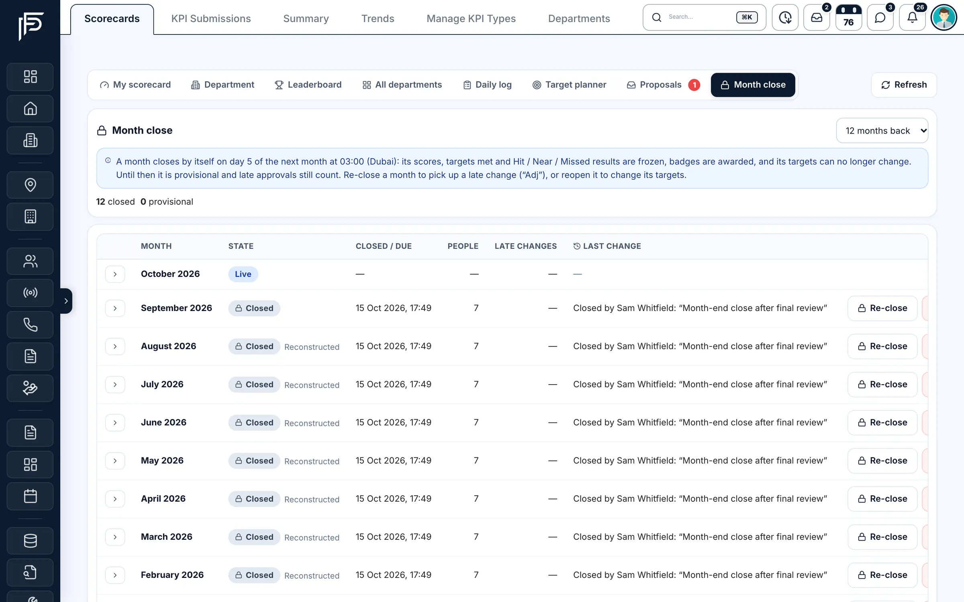
Task: Open the document icon above the lower grid icon
Action: point(30,433)
